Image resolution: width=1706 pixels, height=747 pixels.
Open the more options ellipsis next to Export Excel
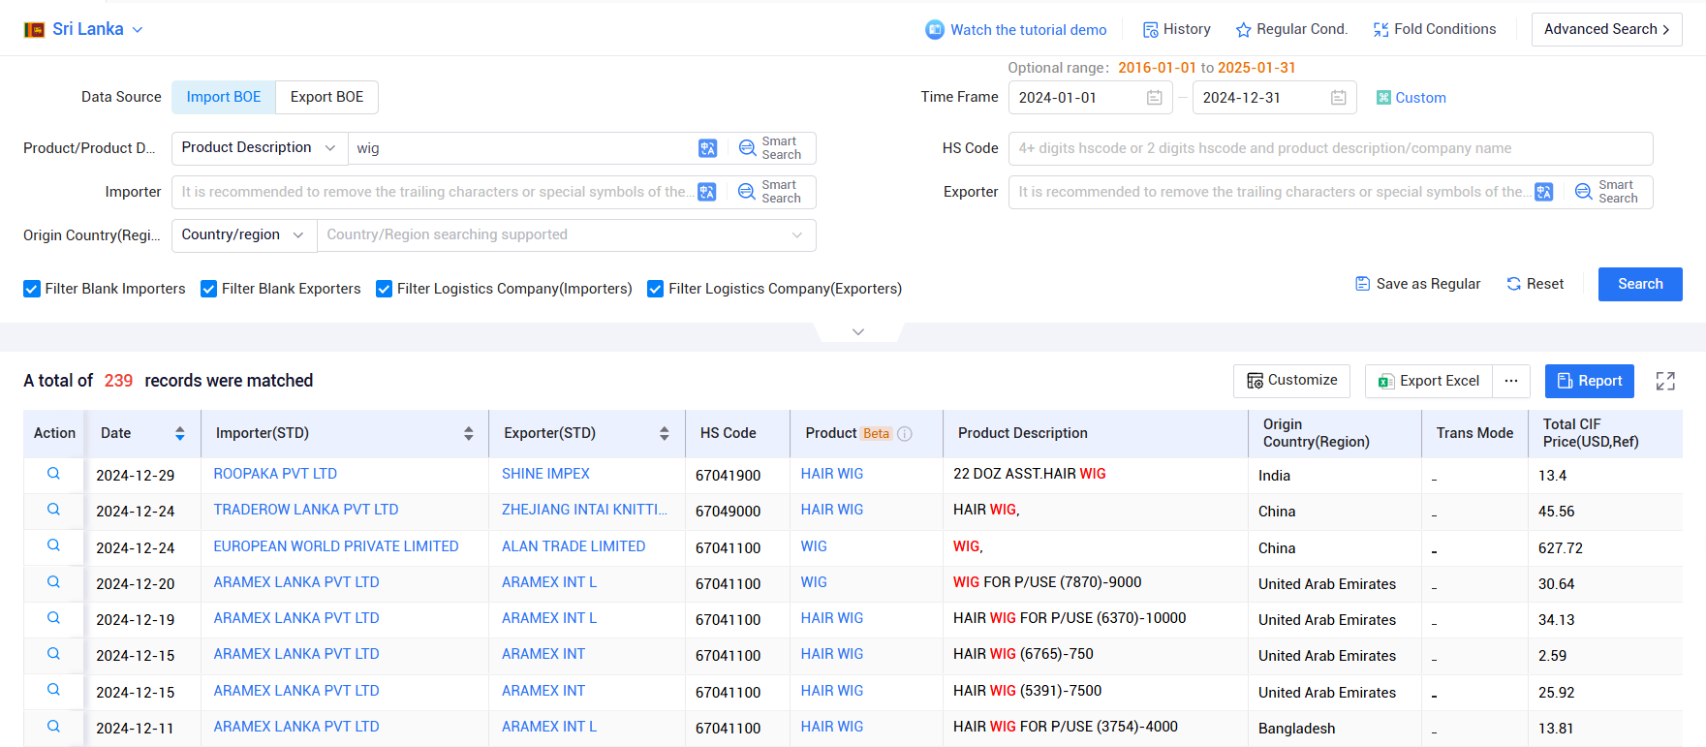point(1510,381)
